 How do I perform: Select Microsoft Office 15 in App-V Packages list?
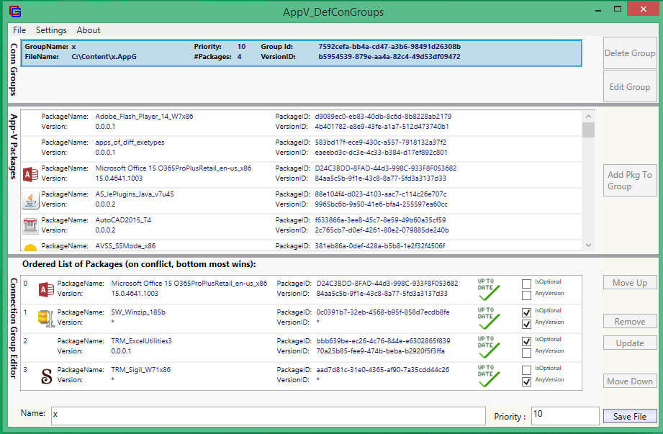pyautogui.click(x=302, y=174)
